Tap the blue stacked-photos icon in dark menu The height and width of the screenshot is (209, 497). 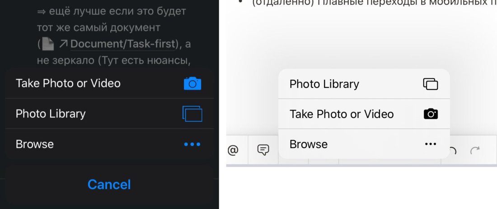tap(192, 114)
